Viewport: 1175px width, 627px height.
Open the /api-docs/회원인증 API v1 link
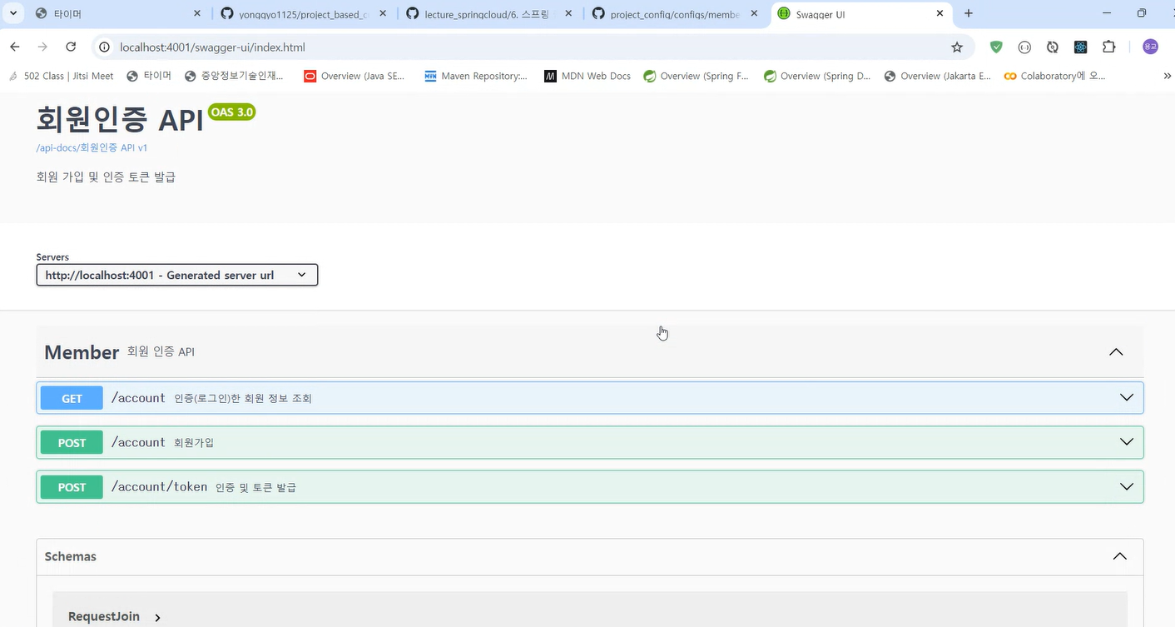coord(92,147)
